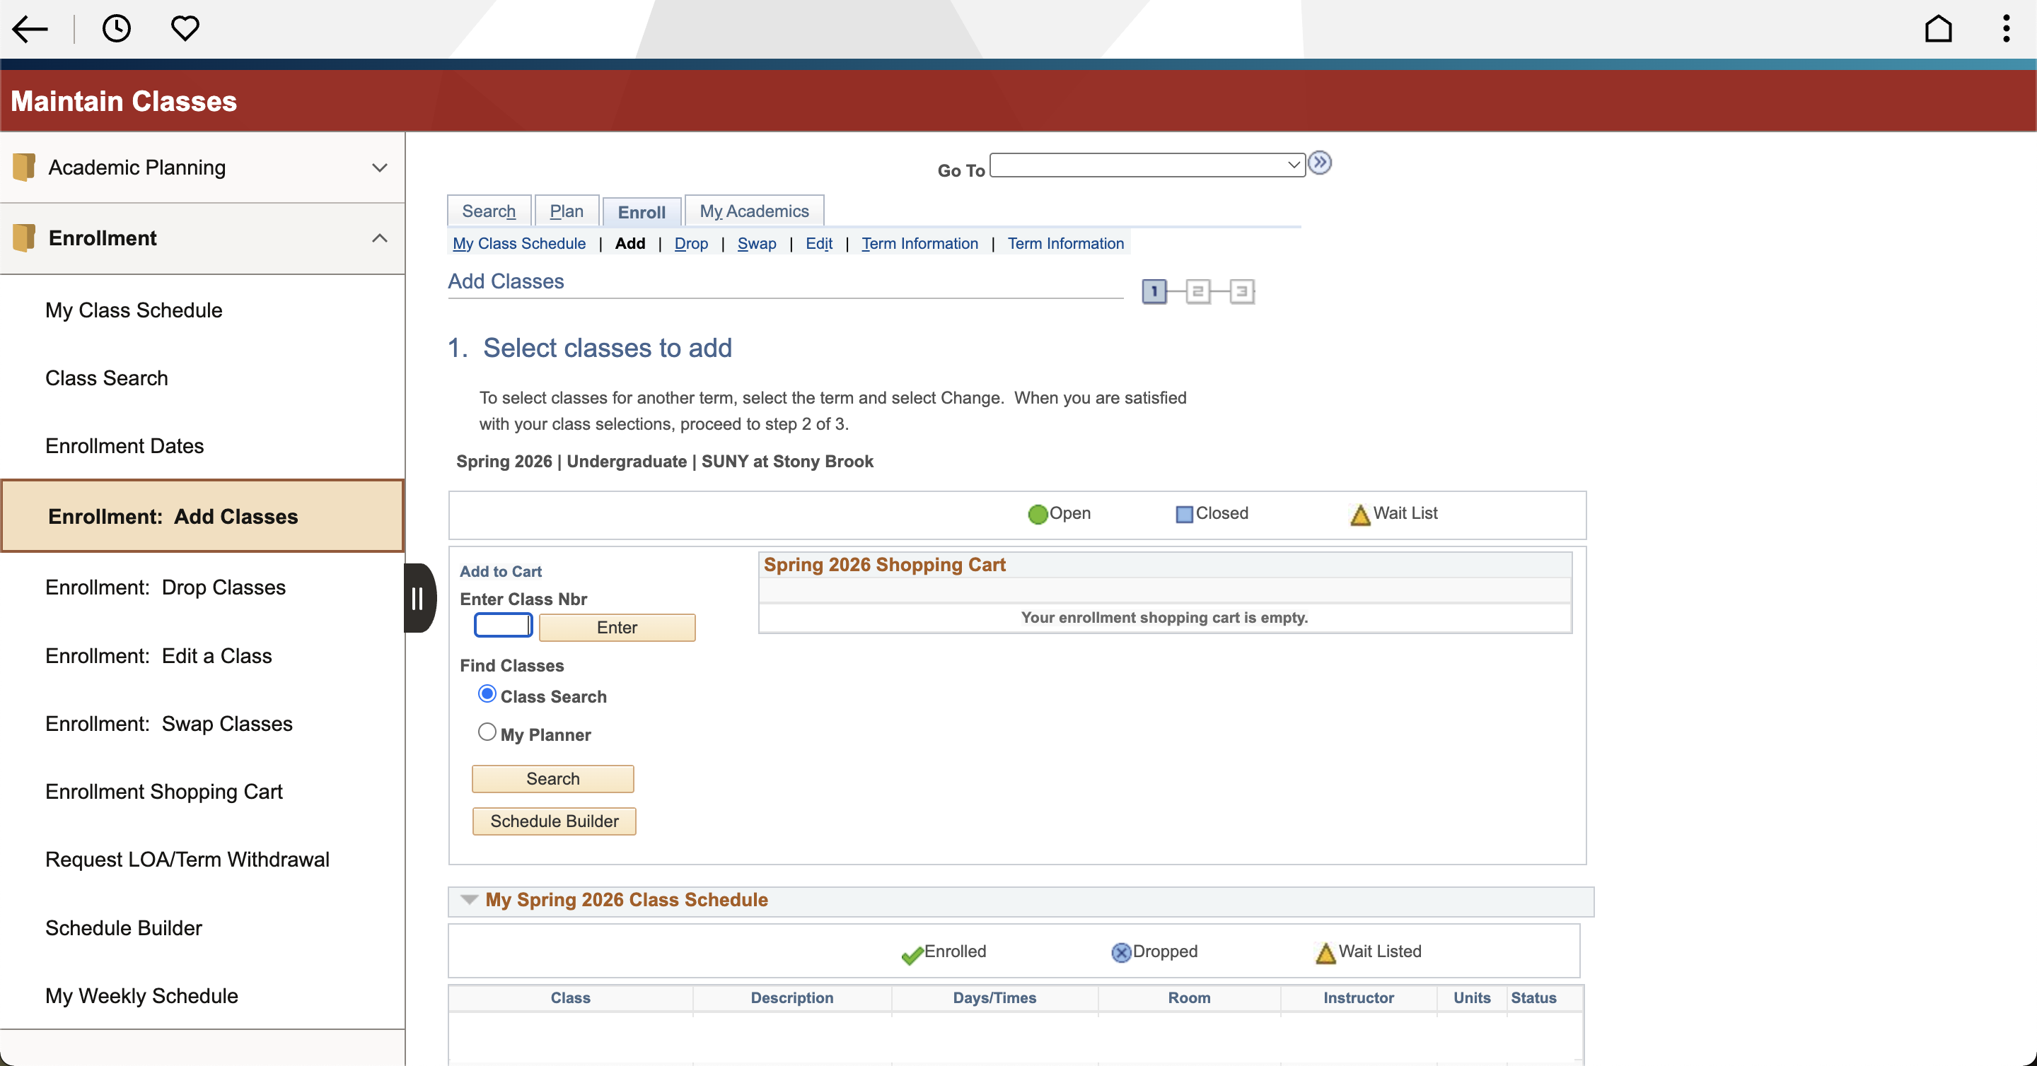Open recently visited clock icon
The width and height of the screenshot is (2037, 1066).
click(116, 28)
